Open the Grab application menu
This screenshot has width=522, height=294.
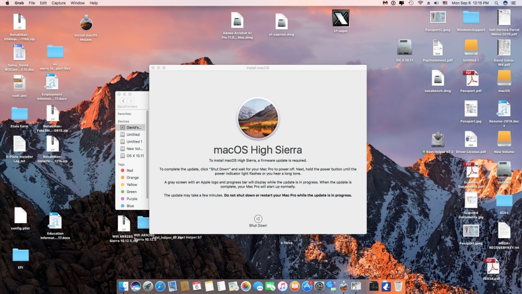click(x=19, y=3)
